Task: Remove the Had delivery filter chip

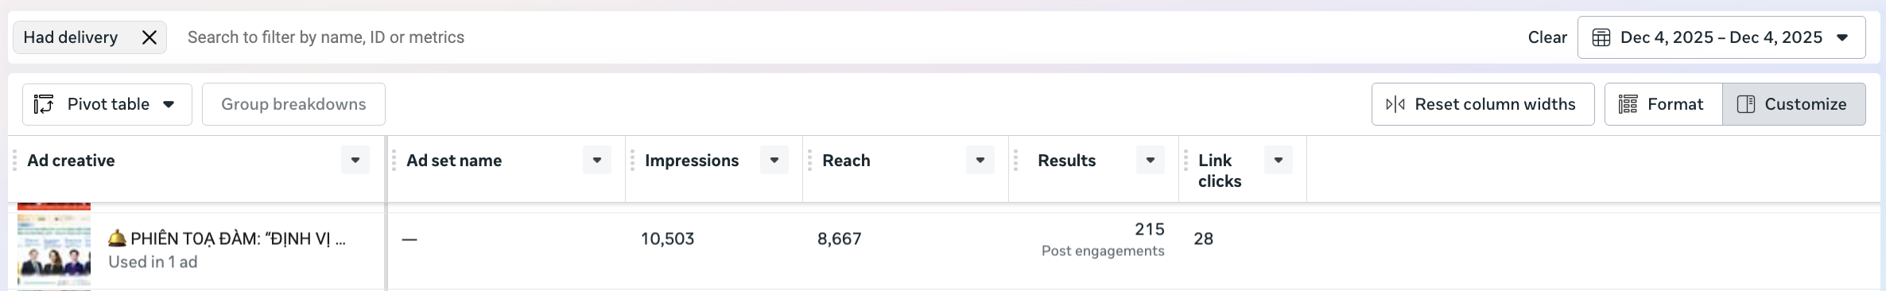Action: 149,37
